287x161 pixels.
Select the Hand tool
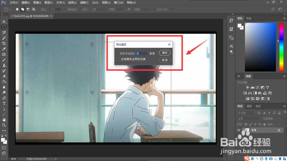click(x=4, y=120)
